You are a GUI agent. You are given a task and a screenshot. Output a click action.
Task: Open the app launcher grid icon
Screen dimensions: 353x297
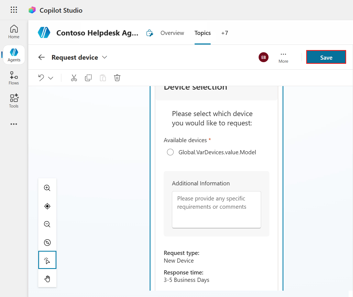pyautogui.click(x=14, y=10)
